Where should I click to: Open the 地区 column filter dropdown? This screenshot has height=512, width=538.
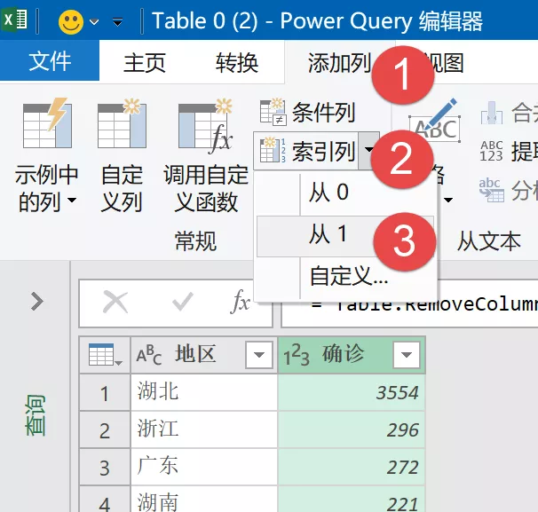259,355
